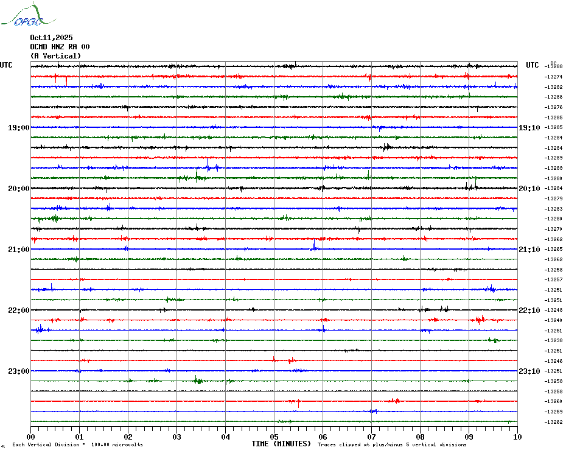
Task: Select the TIME (MINUTES) axis title
Action: point(281,444)
